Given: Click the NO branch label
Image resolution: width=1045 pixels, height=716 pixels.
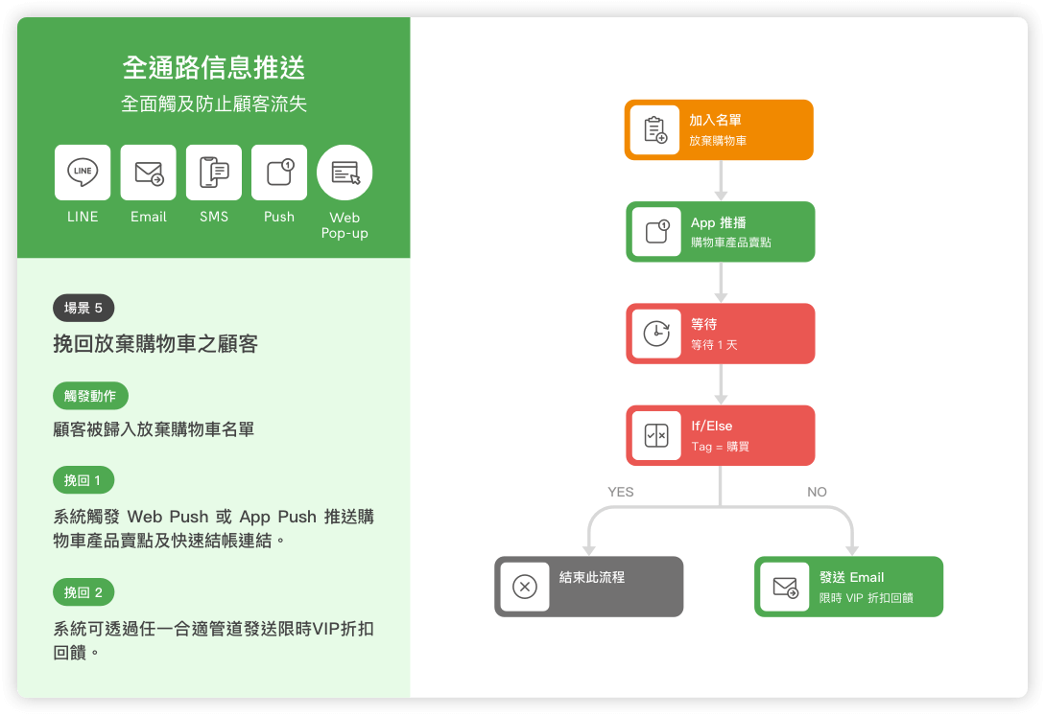Looking at the screenshot, I should [817, 492].
